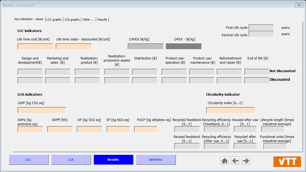Switch to the LCC graphs tab

[54, 20]
